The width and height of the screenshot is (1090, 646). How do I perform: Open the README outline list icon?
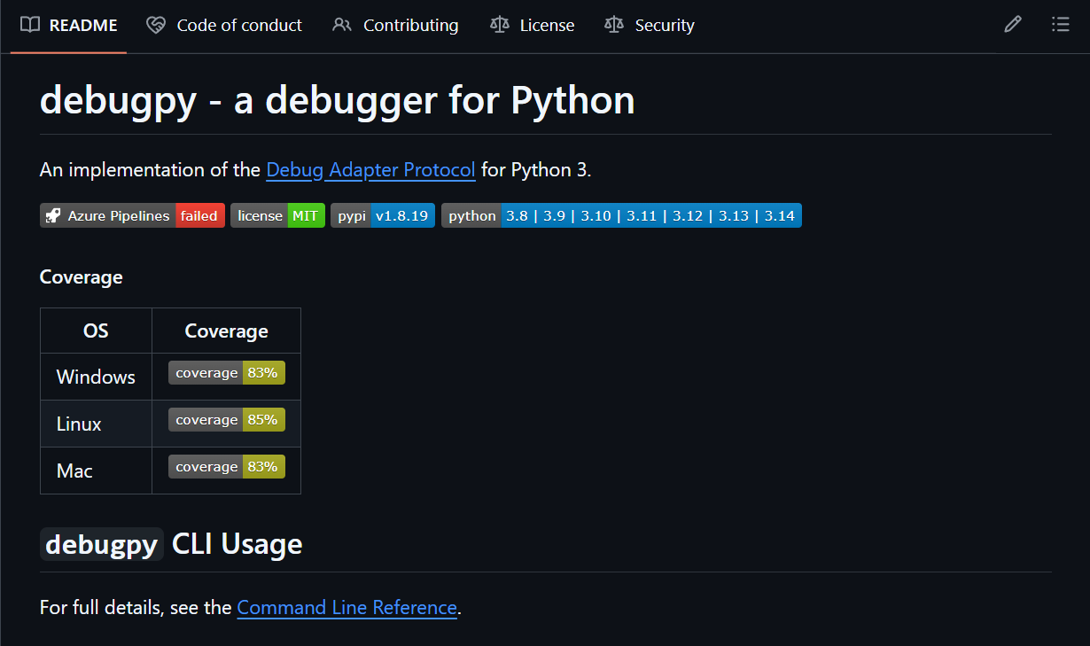click(x=1061, y=24)
